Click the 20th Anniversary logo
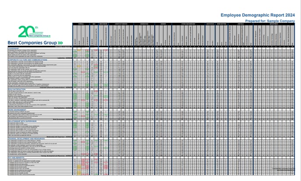Image resolution: width=301 pixels, height=181 pixels. (x=35, y=31)
